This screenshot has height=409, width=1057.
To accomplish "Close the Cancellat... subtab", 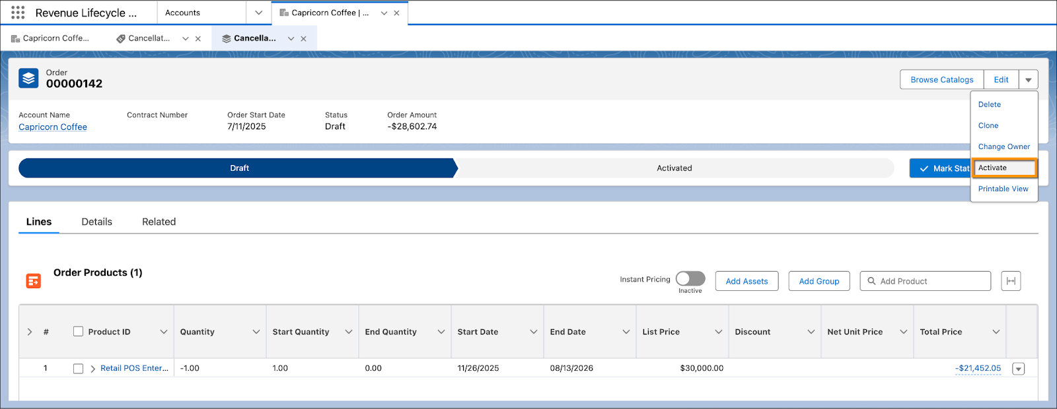I will point(198,39).
